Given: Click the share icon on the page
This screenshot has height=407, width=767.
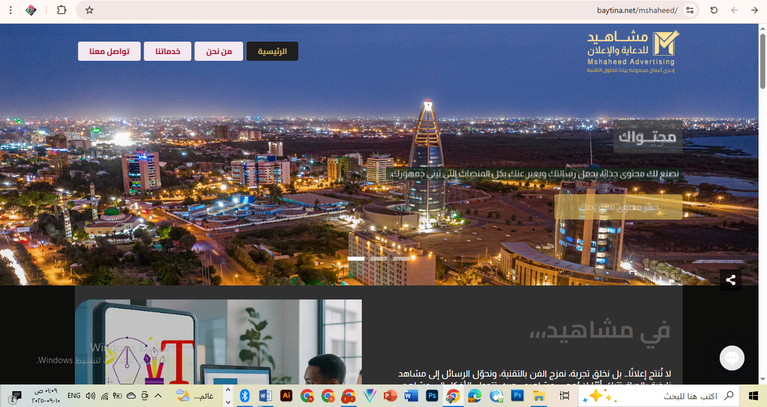Looking at the screenshot, I should click(x=730, y=280).
